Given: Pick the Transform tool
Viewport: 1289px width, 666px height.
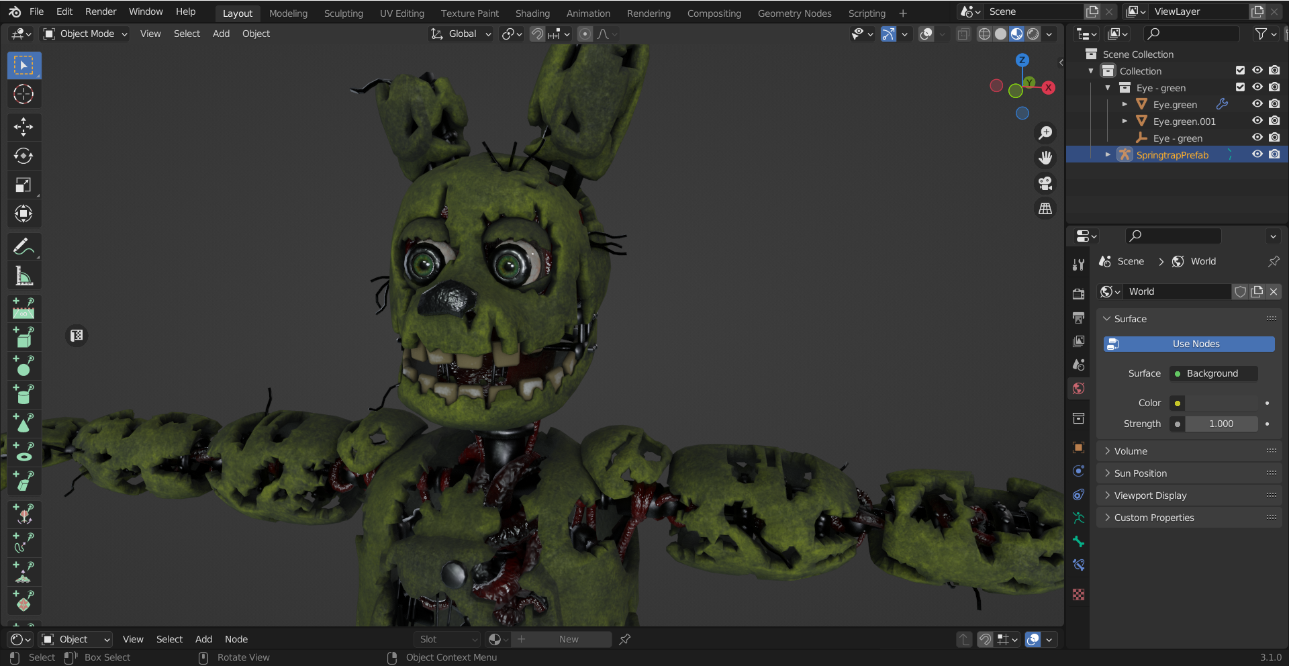Looking at the screenshot, I should (24, 213).
